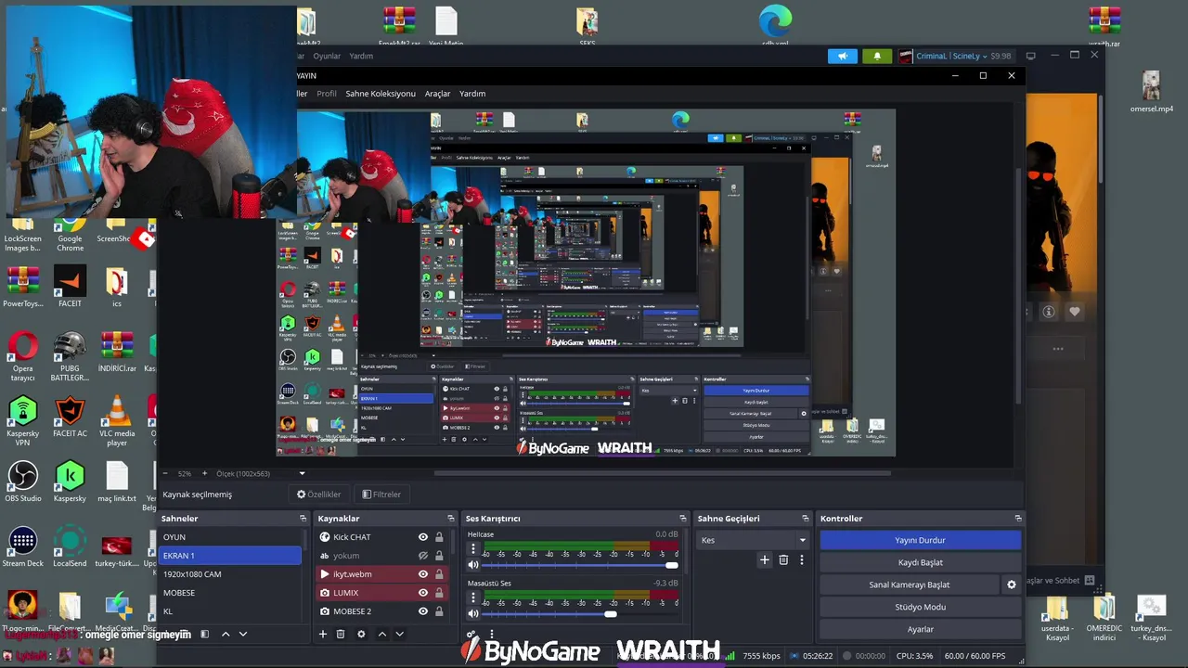Open Steam Oyunlar menu
The height and width of the screenshot is (668, 1188).
[327, 56]
